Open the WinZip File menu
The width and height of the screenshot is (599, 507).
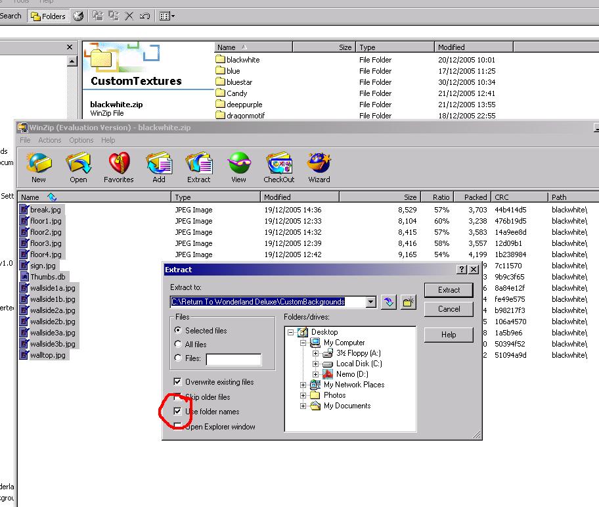(25, 140)
